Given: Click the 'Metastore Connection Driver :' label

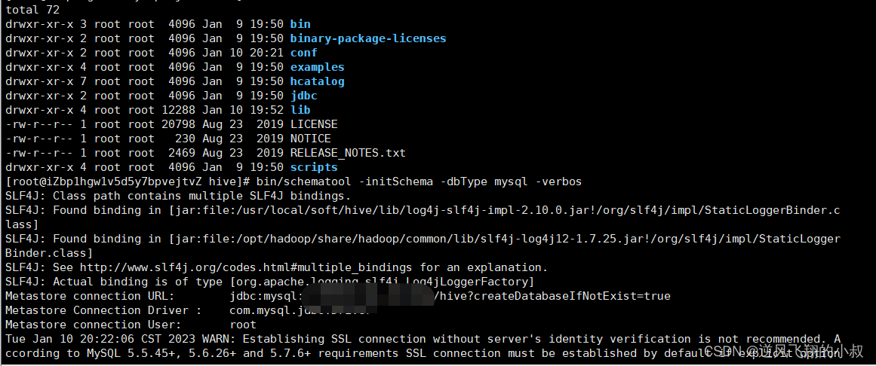Looking at the screenshot, I should coord(103,310).
